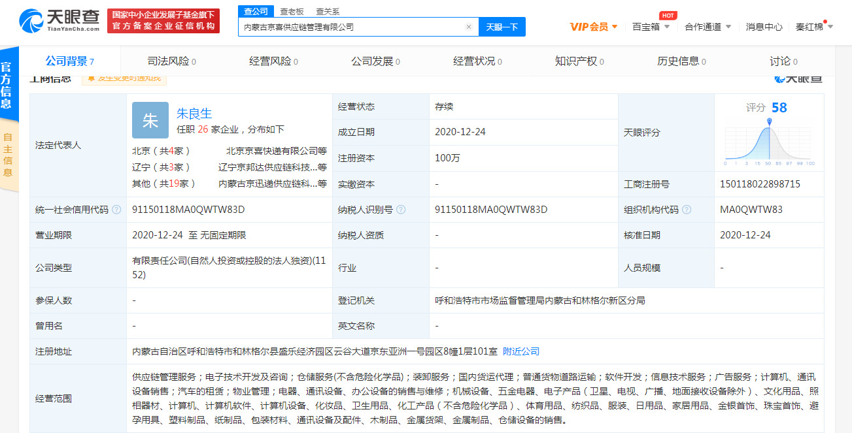This screenshot has width=852, height=433.
Task: Click the 登记机关 value text
Action: click(539, 300)
